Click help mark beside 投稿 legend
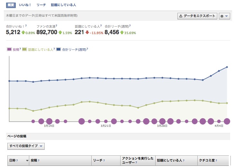The image size is (234, 168). click(20, 49)
